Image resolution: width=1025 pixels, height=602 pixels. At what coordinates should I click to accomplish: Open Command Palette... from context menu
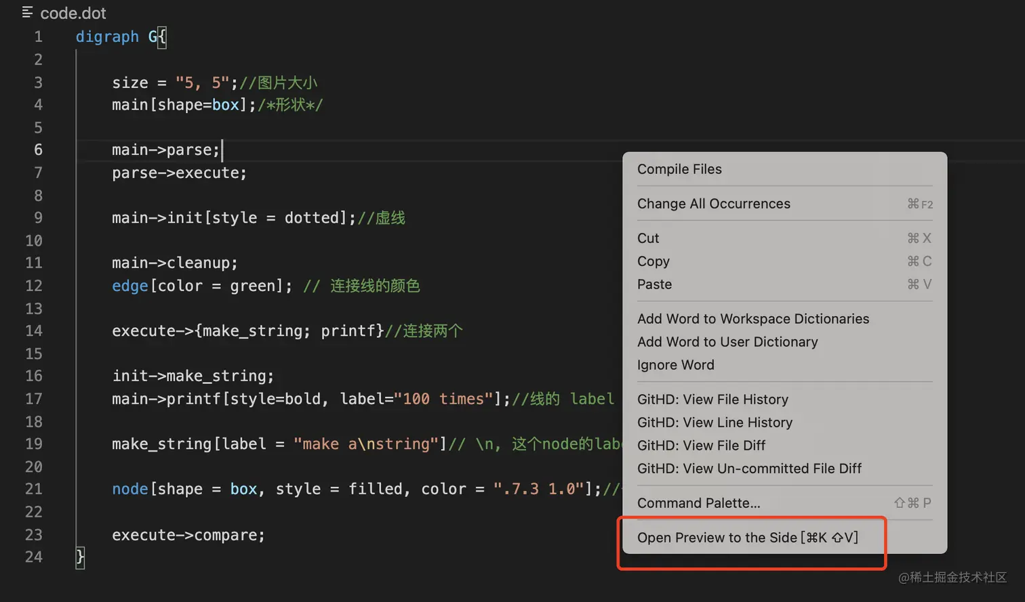(x=699, y=503)
